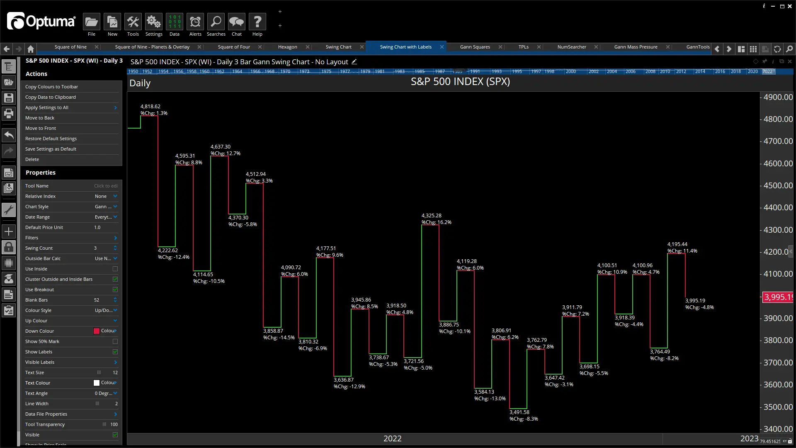Click the Home navigation icon
Image resolution: width=796 pixels, height=448 pixels.
[x=31, y=49]
